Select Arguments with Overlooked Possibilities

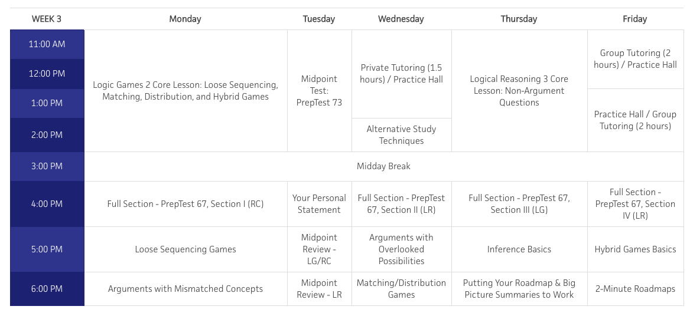pyautogui.click(x=401, y=249)
